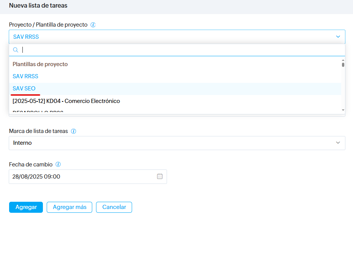The height and width of the screenshot is (269, 353).
Task: Click the scrollbar thumb in project list
Action: 343,65
